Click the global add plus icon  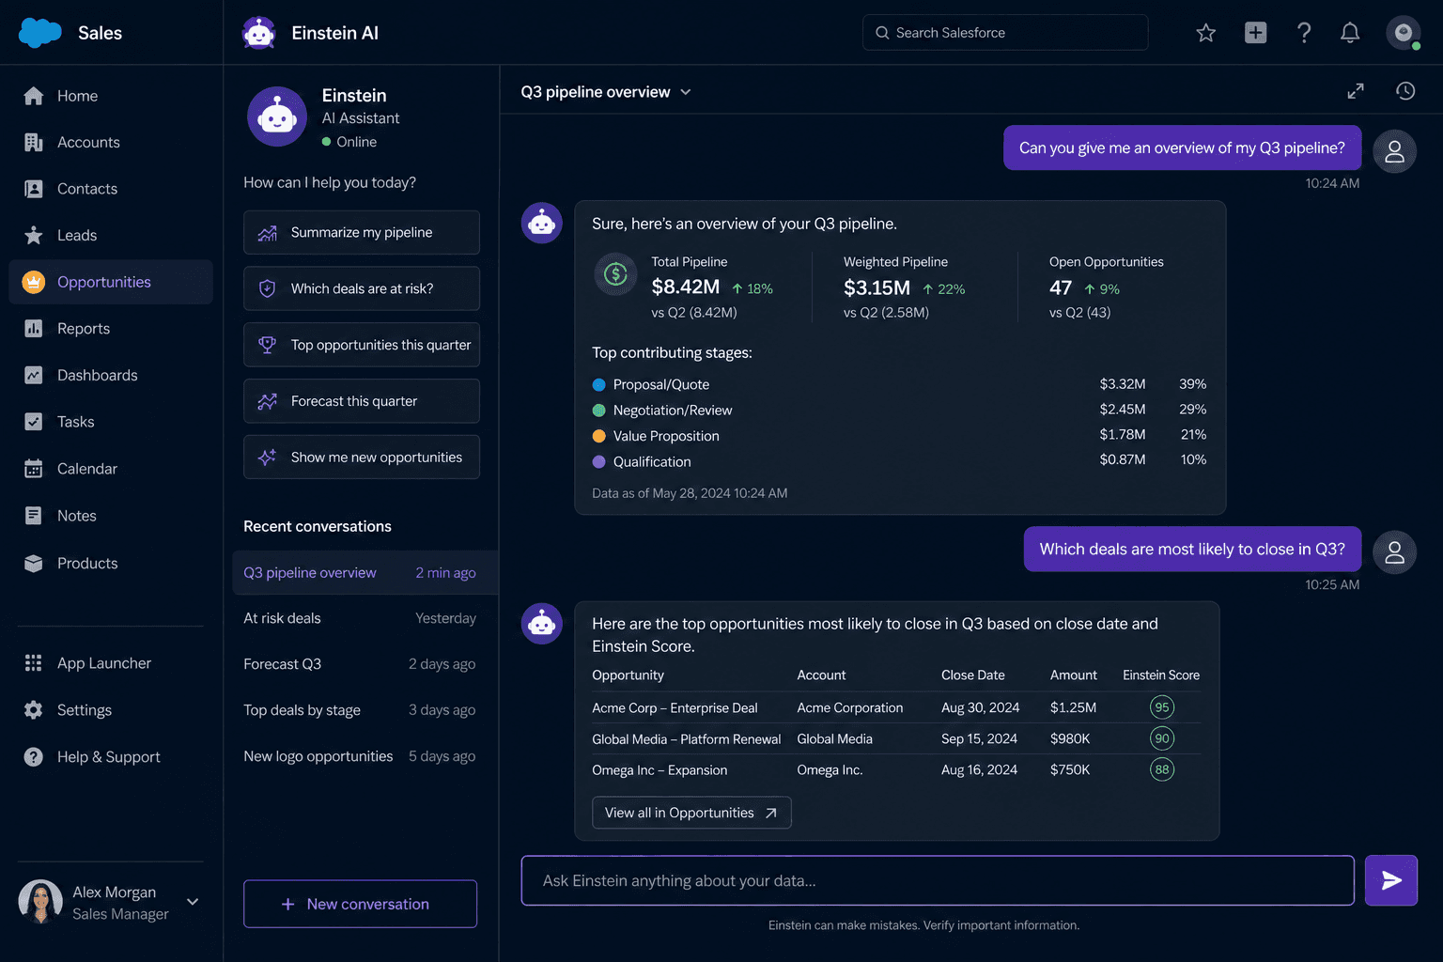(1255, 33)
